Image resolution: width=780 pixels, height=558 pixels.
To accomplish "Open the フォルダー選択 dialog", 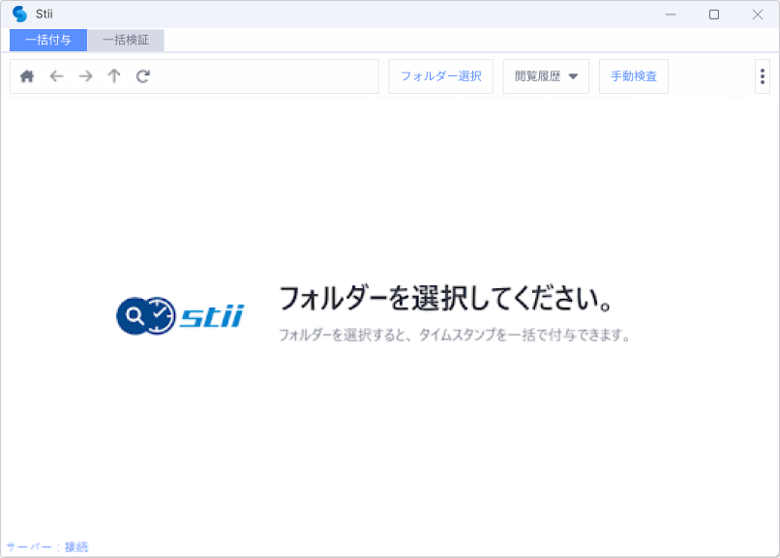I will [440, 76].
